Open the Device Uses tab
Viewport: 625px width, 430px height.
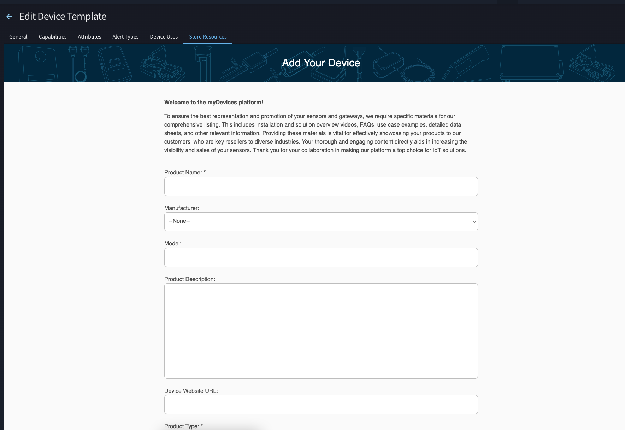163,36
